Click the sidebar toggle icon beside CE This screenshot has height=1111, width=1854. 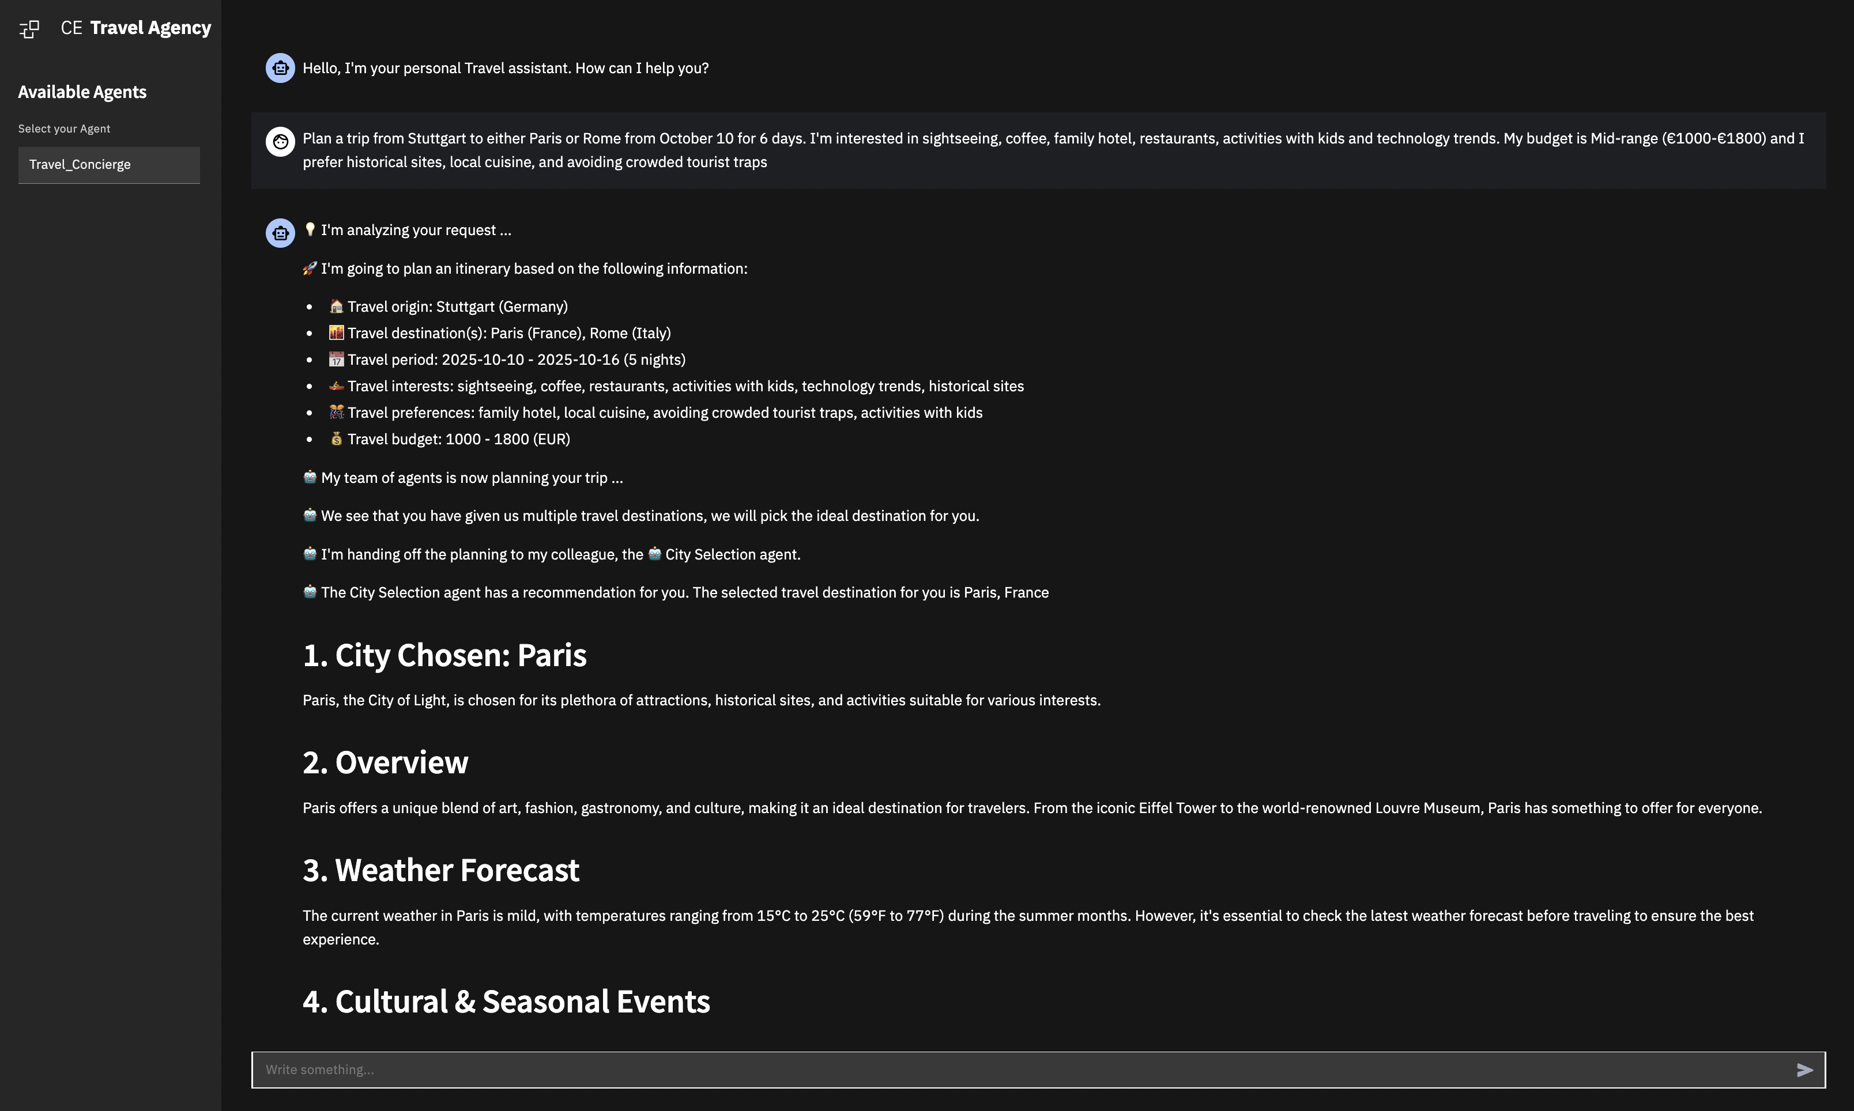click(x=29, y=29)
